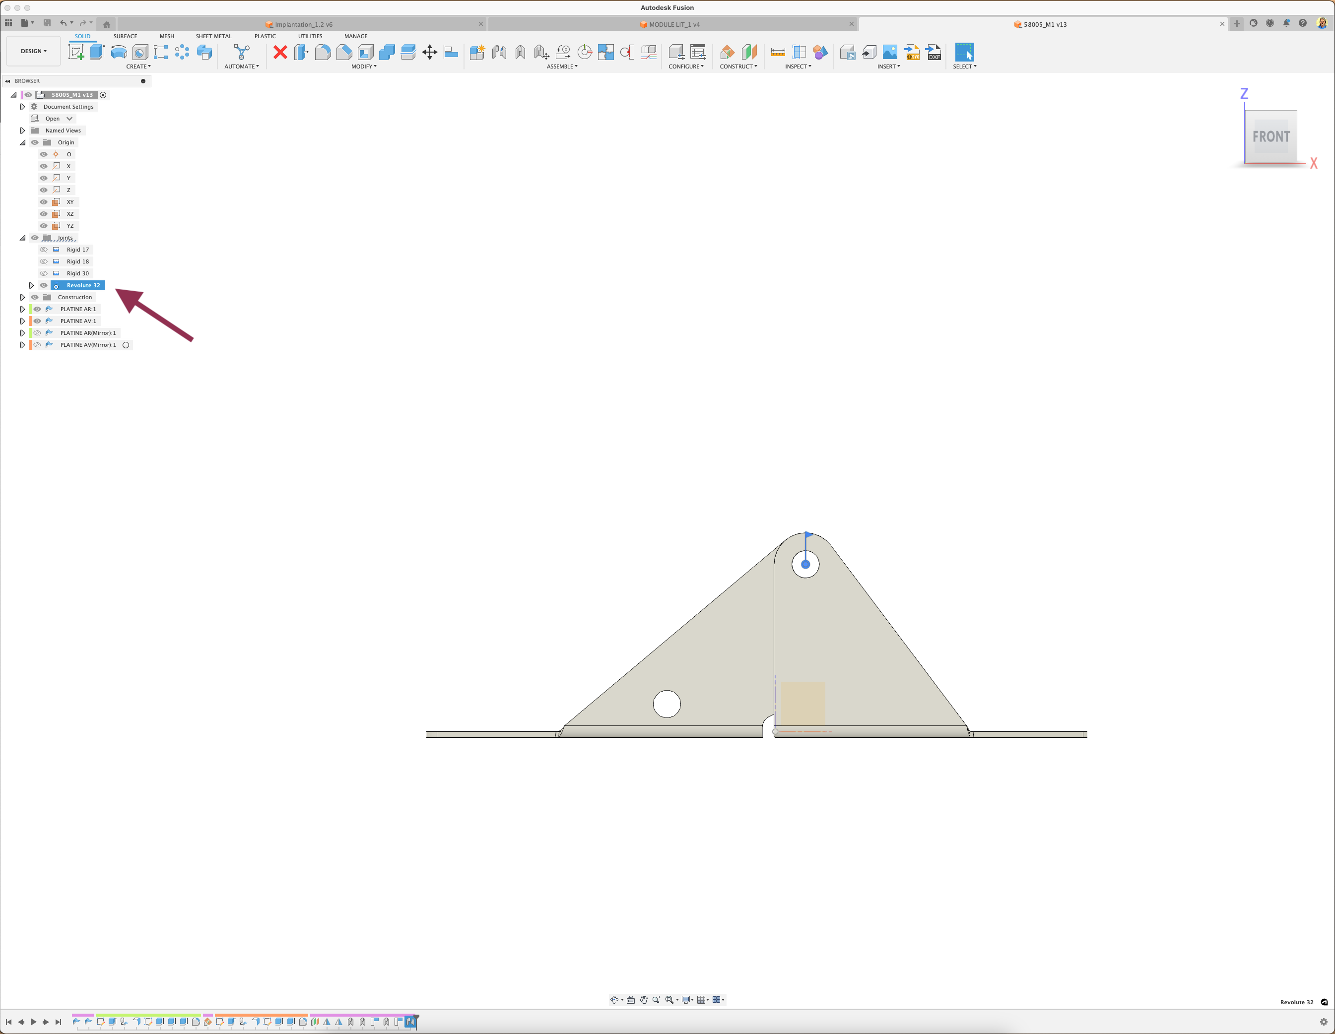Show the PLATINE AV(Mirror):1 component
This screenshot has height=1034, width=1335.
[37, 345]
